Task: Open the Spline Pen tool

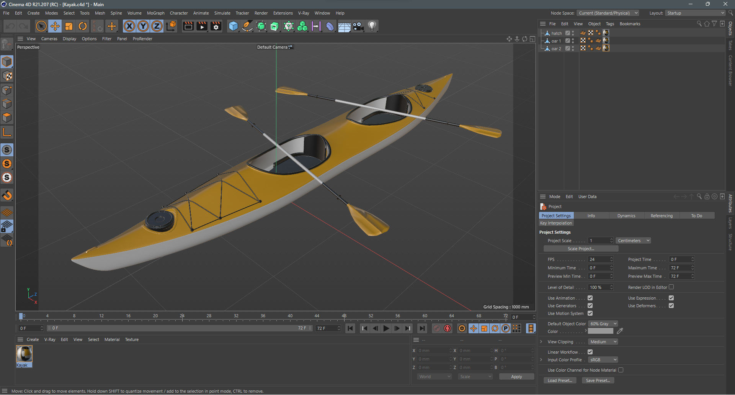Action: pos(247,26)
